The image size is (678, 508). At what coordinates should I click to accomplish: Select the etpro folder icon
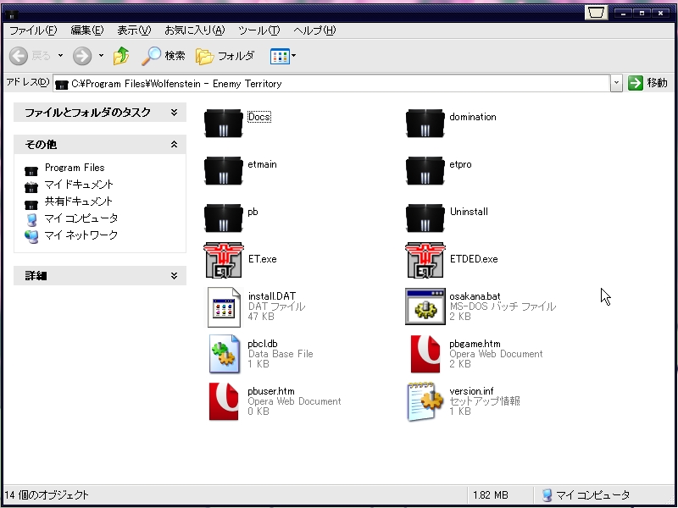425,171
